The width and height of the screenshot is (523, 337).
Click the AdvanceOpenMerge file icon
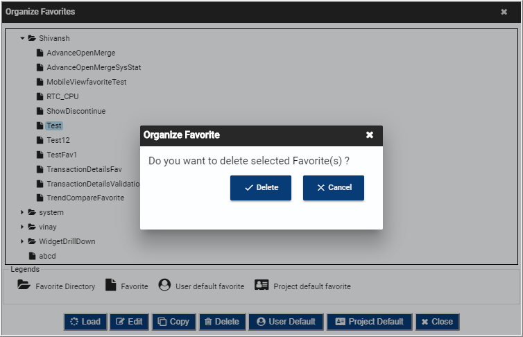[x=40, y=53]
